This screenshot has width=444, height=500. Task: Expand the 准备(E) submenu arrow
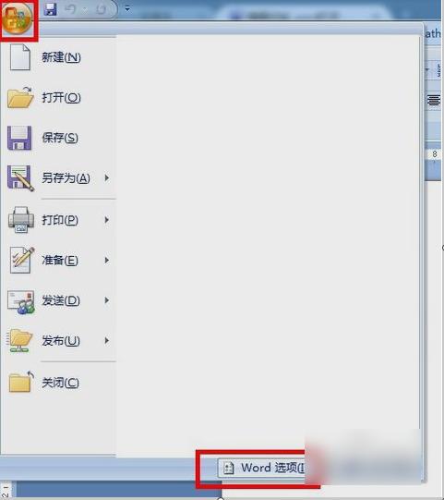(107, 261)
